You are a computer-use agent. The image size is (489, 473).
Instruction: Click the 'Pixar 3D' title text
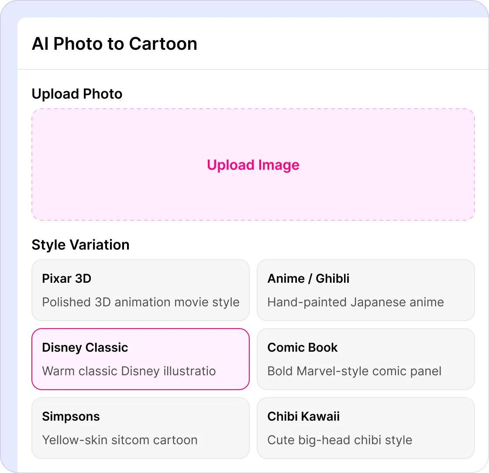tap(67, 278)
